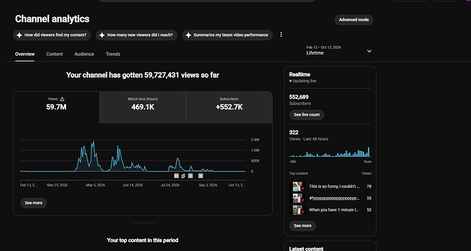Click See more under the views chart
Screen dimensions: 471x251
click(x=33, y=203)
